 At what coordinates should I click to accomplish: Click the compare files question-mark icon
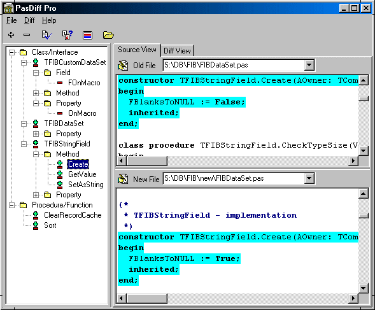67,35
